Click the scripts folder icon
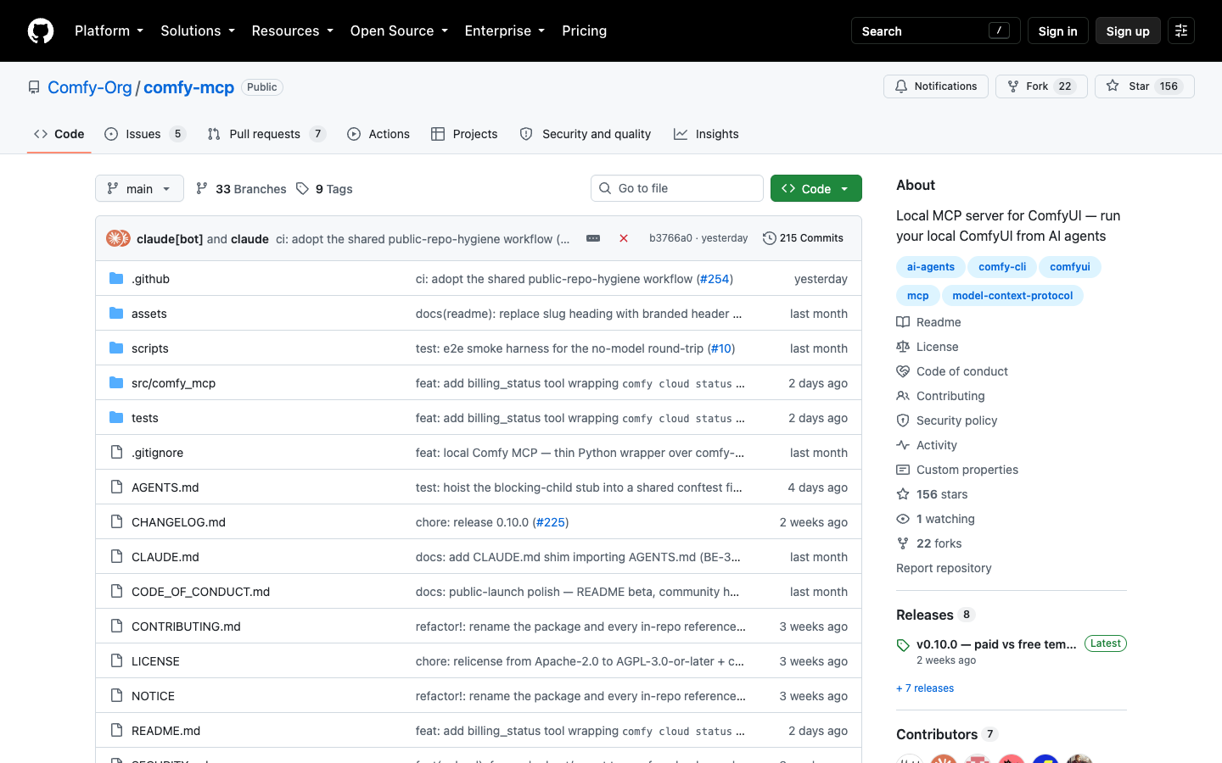Screen dimensions: 1222x763 click(116, 348)
